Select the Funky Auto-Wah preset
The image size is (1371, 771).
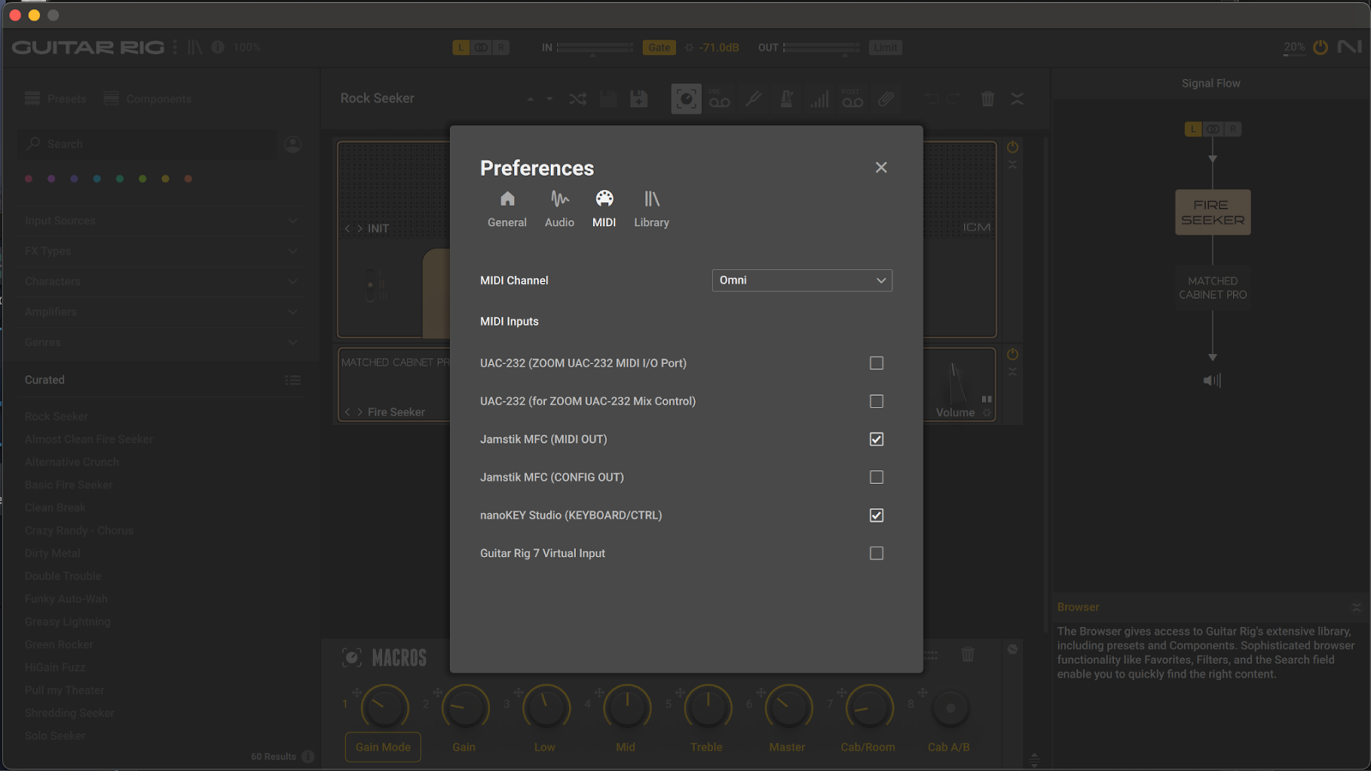coord(66,599)
